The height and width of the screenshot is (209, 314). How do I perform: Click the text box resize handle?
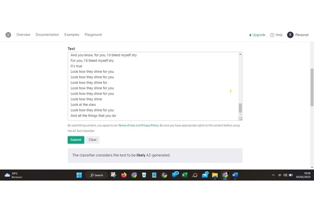tap(241, 119)
